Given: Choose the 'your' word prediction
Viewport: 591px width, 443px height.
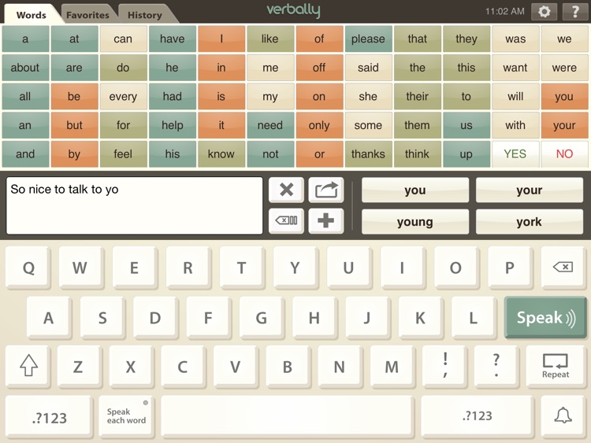Looking at the screenshot, I should point(530,190).
